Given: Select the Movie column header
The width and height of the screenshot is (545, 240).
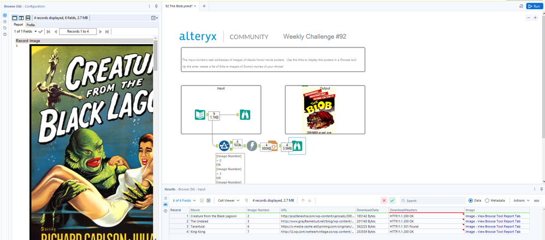Looking at the screenshot, I should pos(217,210).
